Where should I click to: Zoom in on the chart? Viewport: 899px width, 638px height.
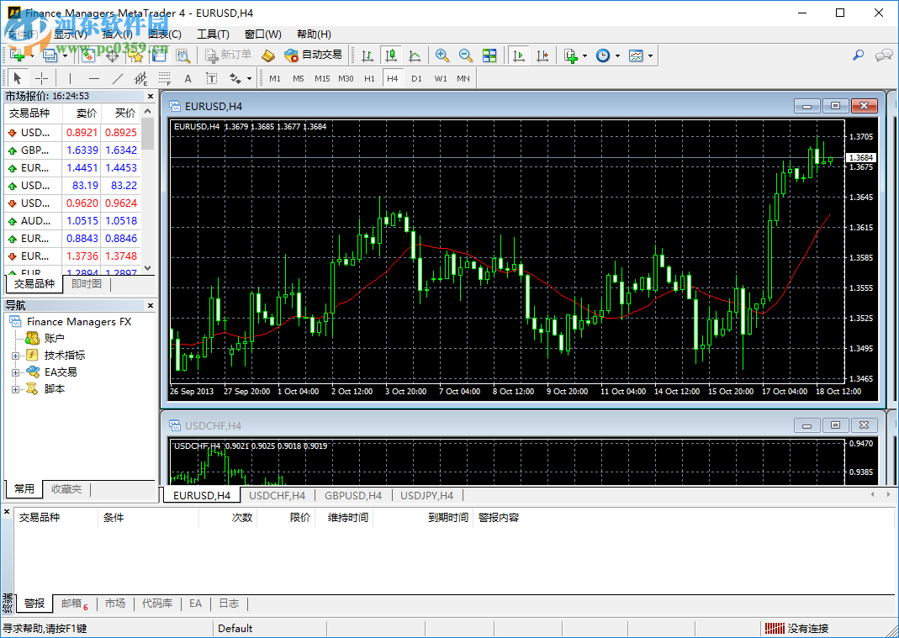(x=442, y=55)
